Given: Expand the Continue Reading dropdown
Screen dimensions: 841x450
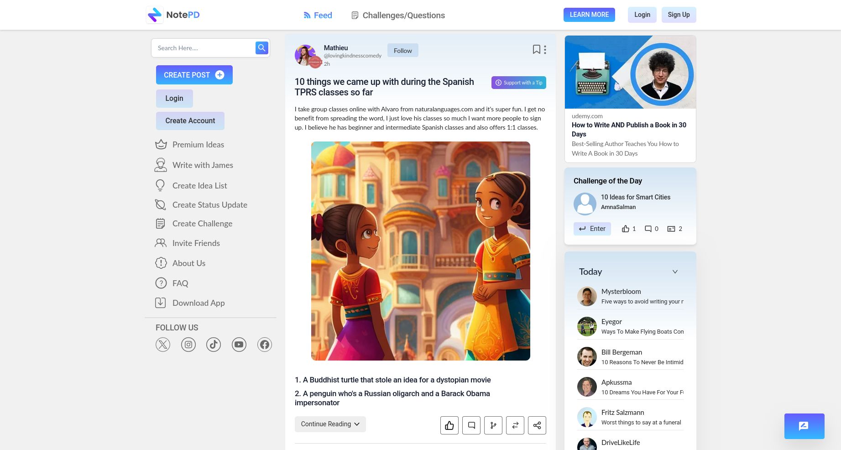Looking at the screenshot, I should click(x=330, y=424).
